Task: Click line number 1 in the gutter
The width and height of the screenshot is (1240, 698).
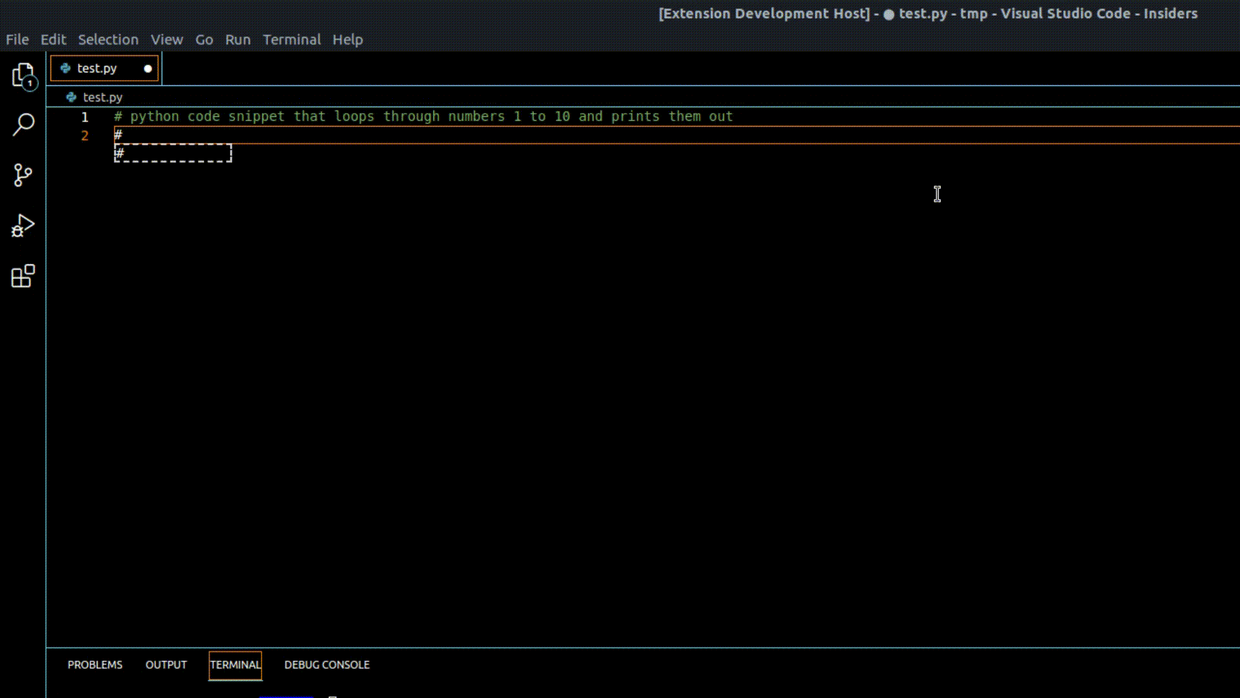Action: (85, 117)
